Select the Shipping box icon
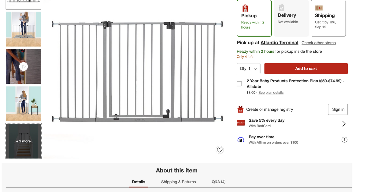 [x=319, y=8]
